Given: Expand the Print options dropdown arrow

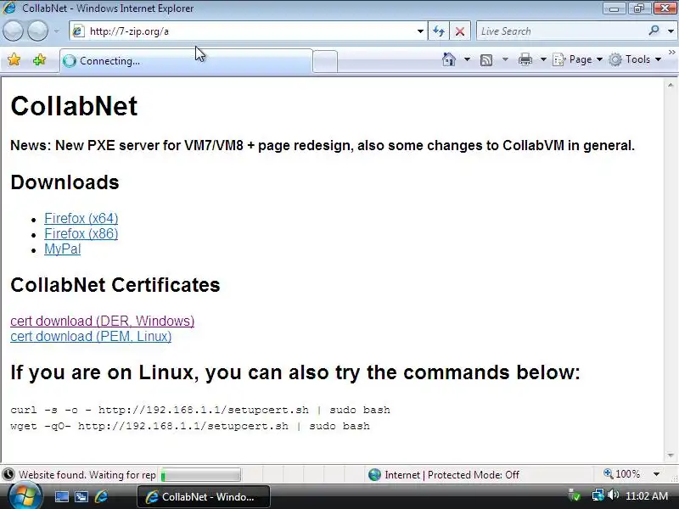Looking at the screenshot, I should pos(543,59).
